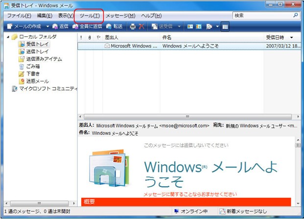
Task: Click the message list scroll-right arrow
Action: (298, 117)
